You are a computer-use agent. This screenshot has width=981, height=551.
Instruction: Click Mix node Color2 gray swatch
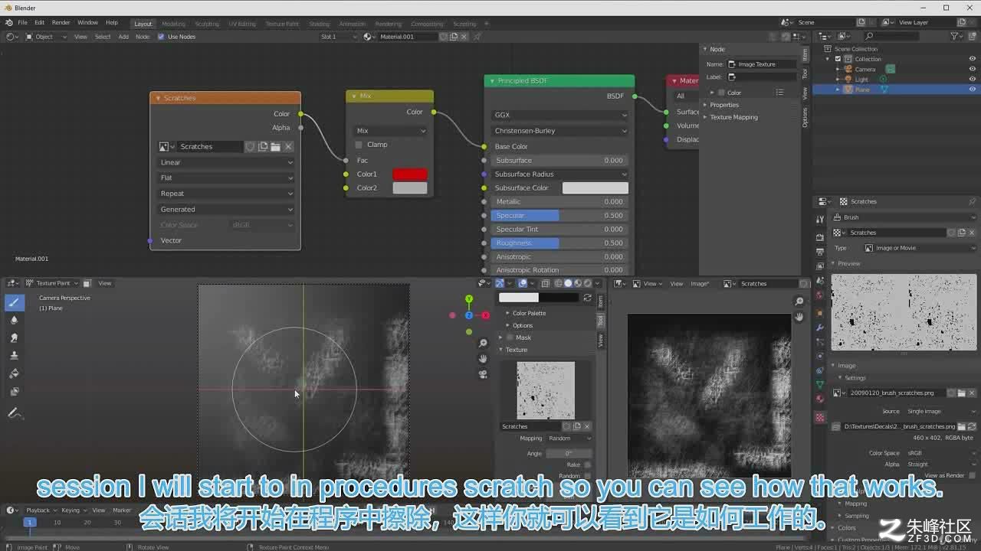tap(410, 188)
